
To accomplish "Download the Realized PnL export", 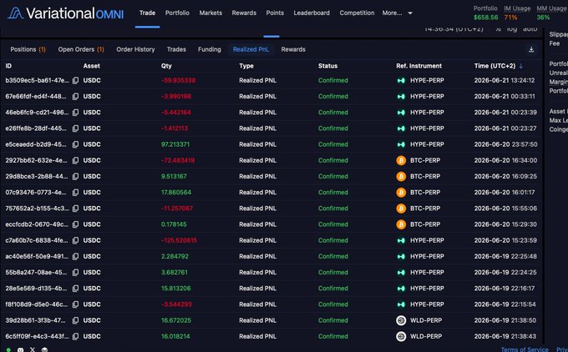I will [531, 49].
